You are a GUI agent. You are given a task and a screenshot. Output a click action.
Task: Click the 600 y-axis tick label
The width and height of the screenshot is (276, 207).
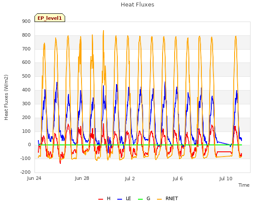[26, 63]
